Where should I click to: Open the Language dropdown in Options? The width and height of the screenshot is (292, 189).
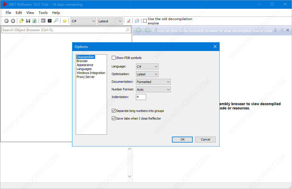point(147,66)
